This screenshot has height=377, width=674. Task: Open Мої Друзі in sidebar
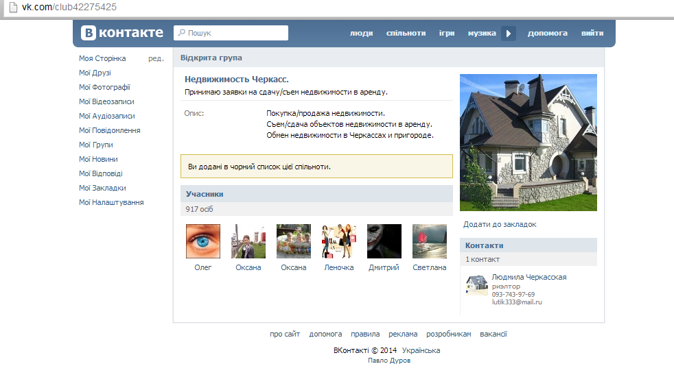pos(95,73)
